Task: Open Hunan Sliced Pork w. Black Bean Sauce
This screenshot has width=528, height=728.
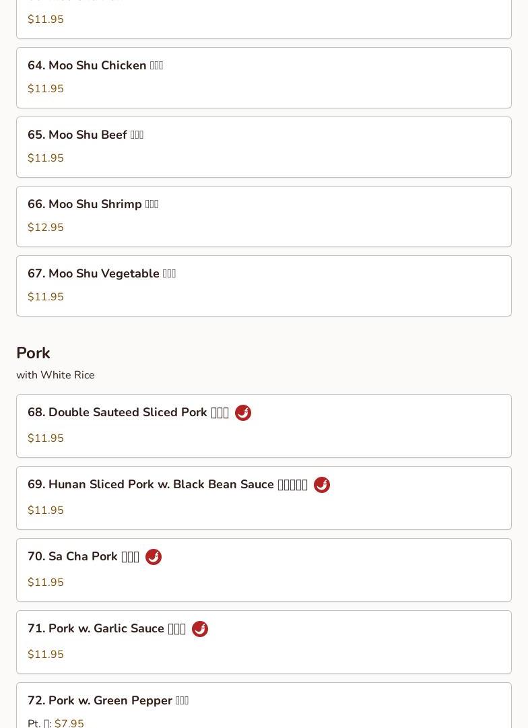Action: 264,498
